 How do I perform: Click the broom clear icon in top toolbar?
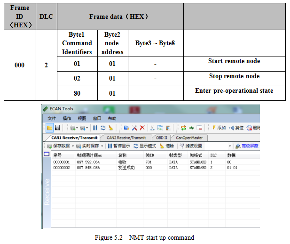coord(110,128)
